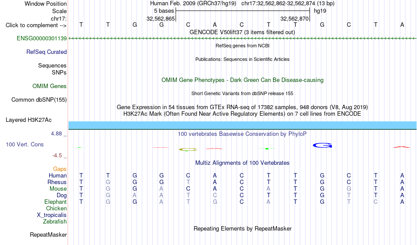Click the Scale label

click(60, 11)
